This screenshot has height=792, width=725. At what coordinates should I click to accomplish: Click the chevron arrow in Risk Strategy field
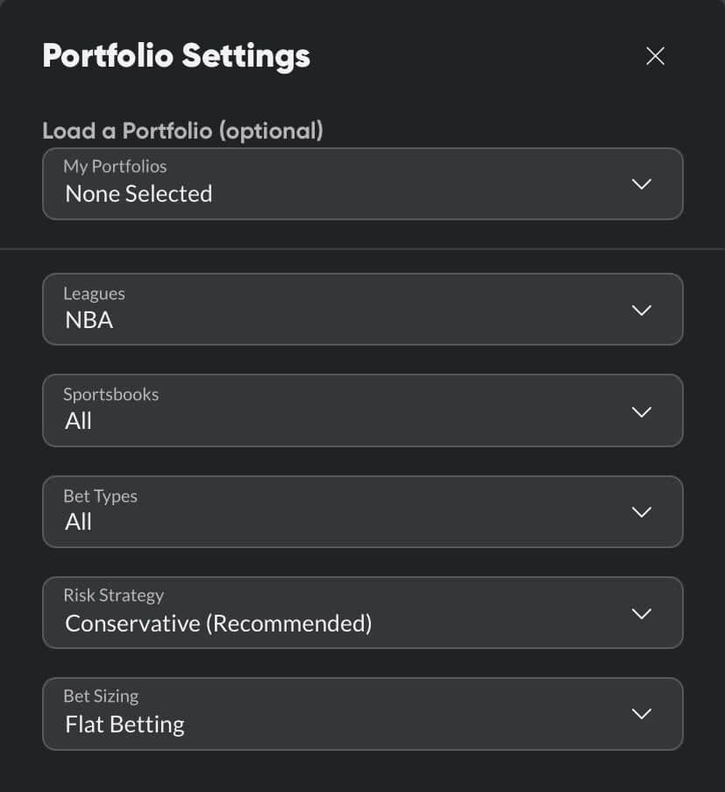[642, 613]
